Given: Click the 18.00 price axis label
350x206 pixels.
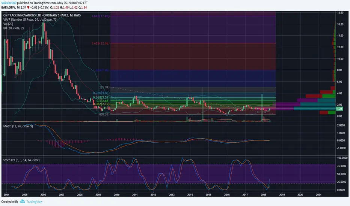Looking at the screenshot, I should (340, 13).
